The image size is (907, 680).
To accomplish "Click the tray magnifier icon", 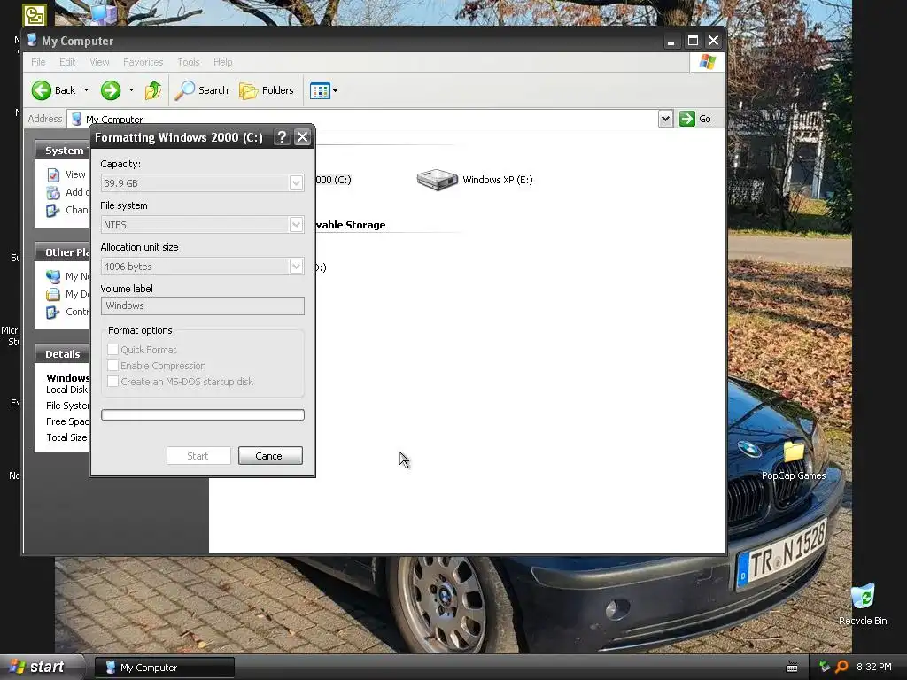I will 841,667.
